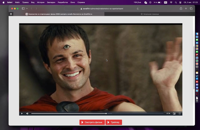Enter fullscreen mode in video player
The image size is (200, 130).
[x=180, y=113]
